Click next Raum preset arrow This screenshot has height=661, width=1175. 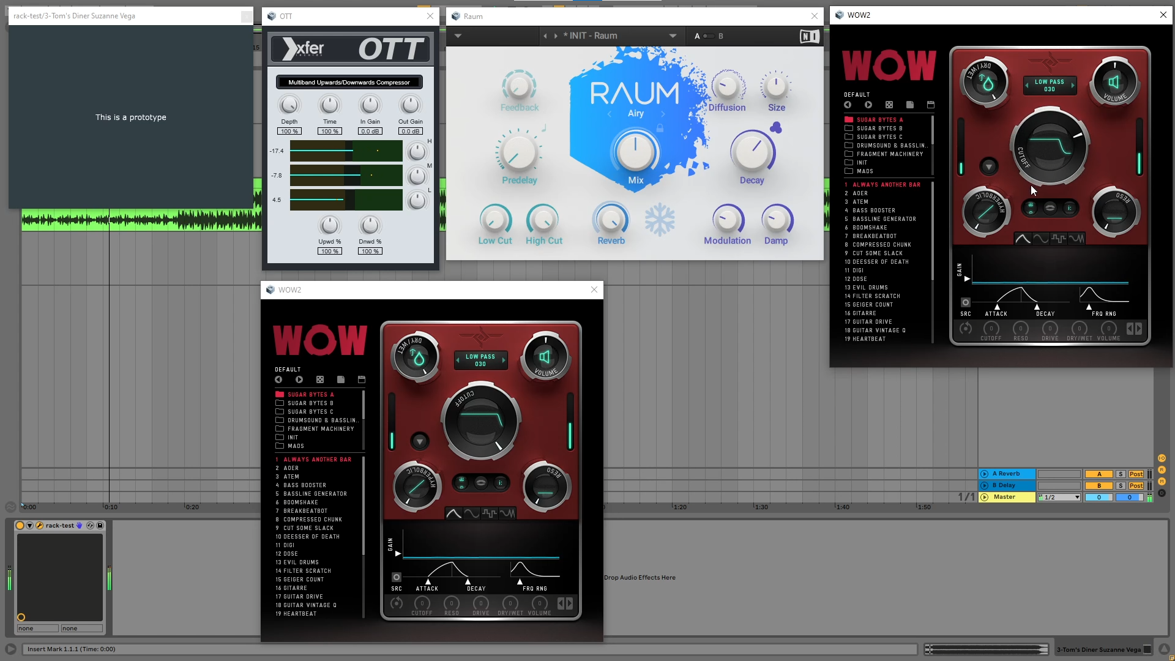point(556,36)
